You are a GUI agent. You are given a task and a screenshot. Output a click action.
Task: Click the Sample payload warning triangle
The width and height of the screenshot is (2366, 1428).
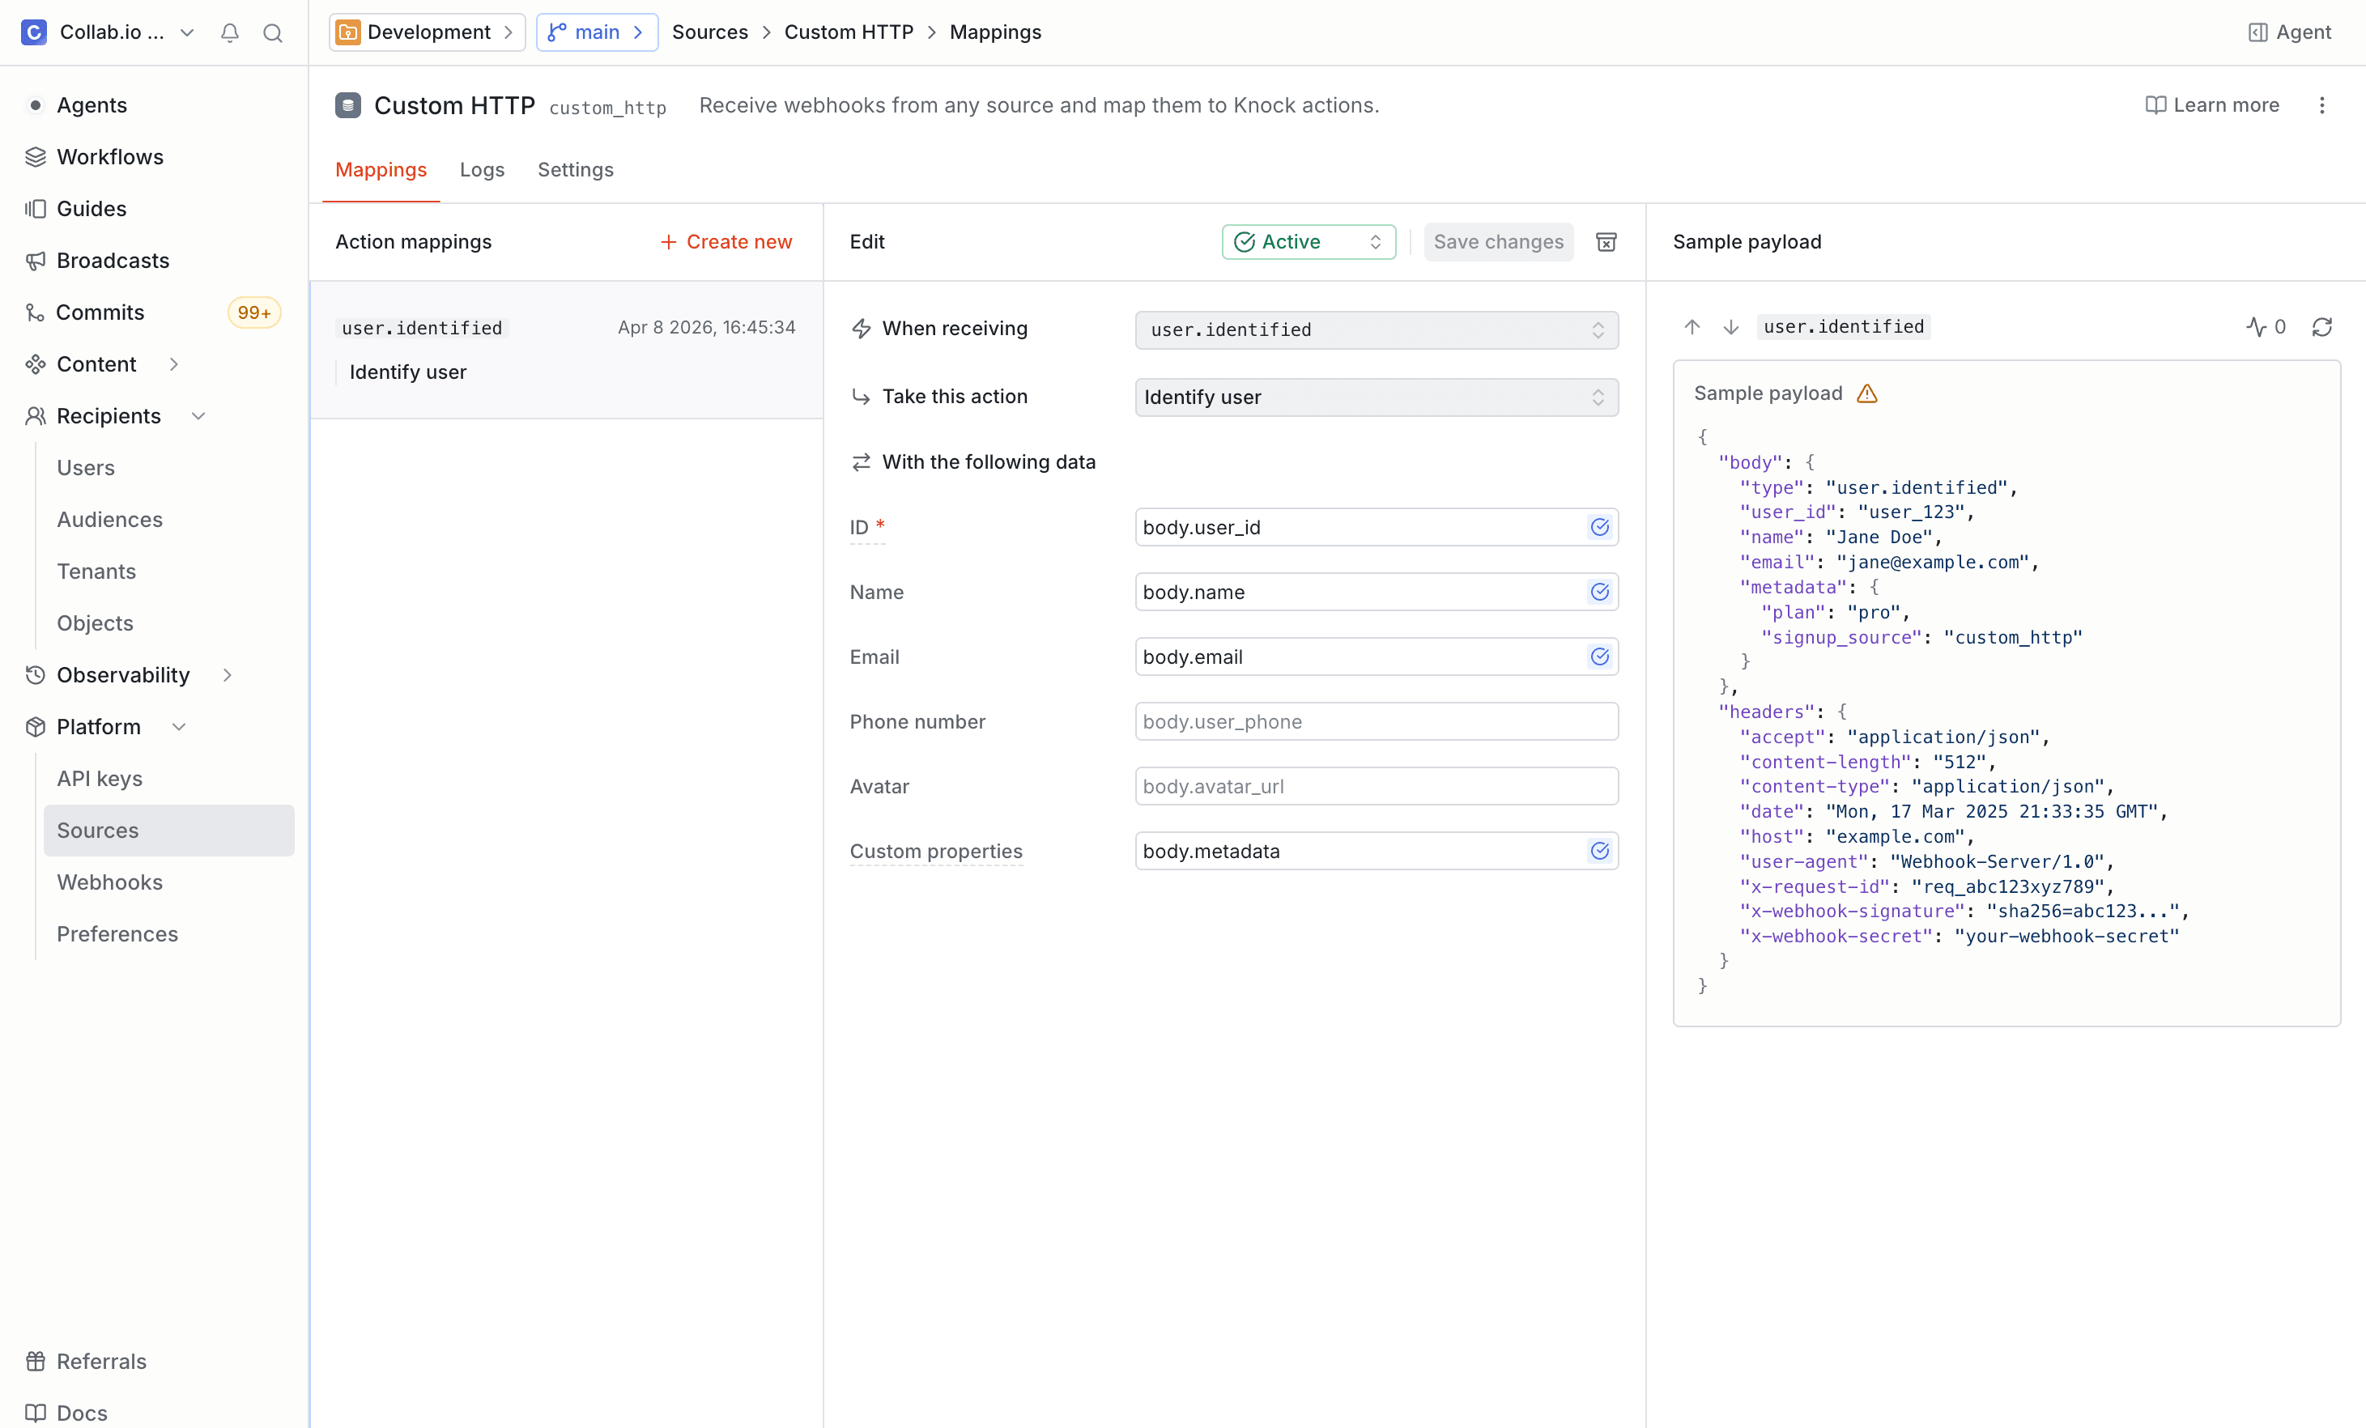click(1866, 393)
